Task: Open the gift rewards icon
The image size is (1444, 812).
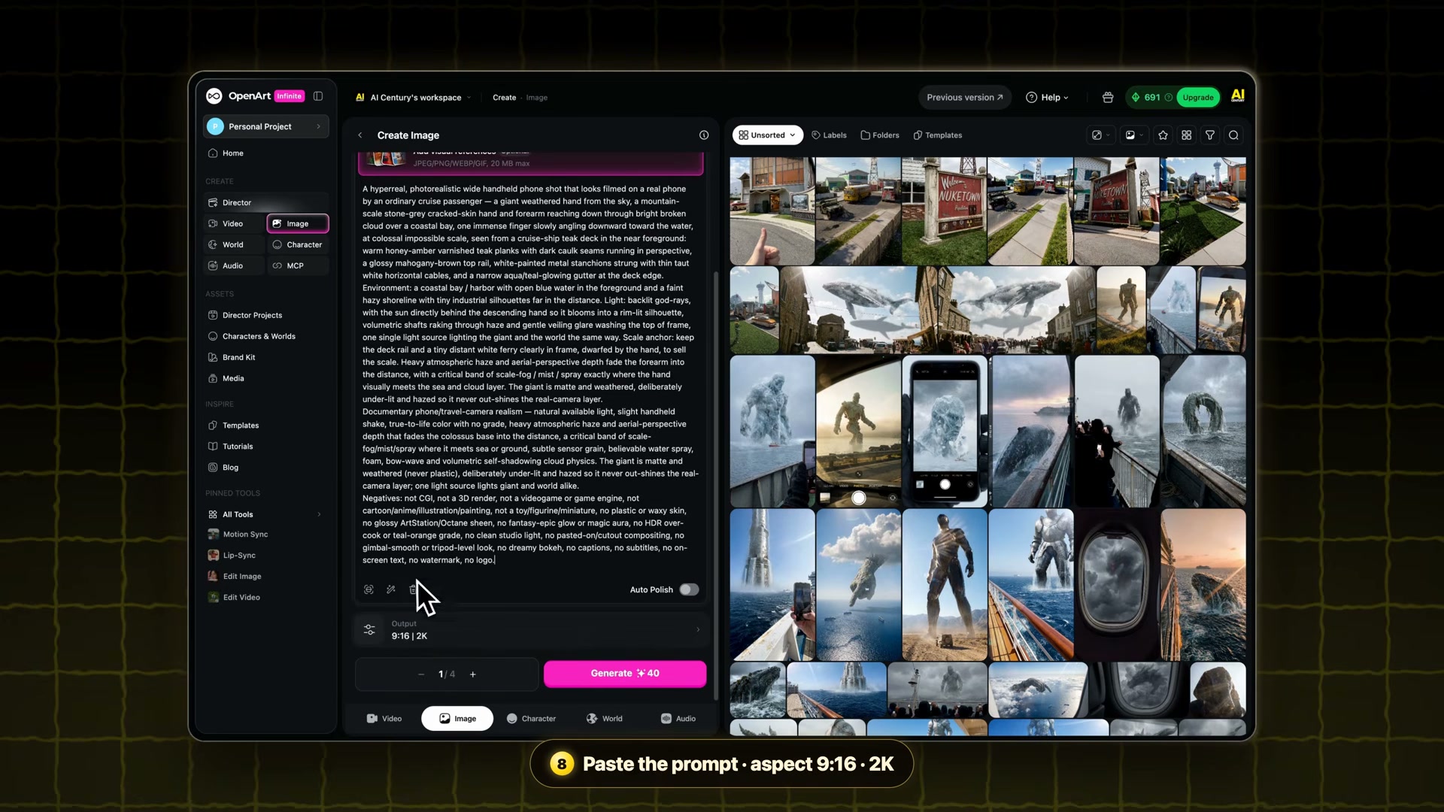Action: 1108,97
